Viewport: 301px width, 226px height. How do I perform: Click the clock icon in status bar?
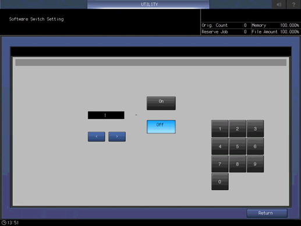pyautogui.click(x=4, y=223)
